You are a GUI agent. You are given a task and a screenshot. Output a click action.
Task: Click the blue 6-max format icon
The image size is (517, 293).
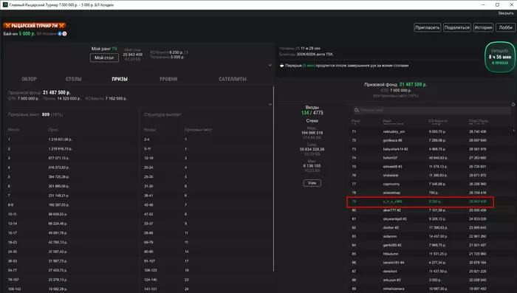coord(60,34)
